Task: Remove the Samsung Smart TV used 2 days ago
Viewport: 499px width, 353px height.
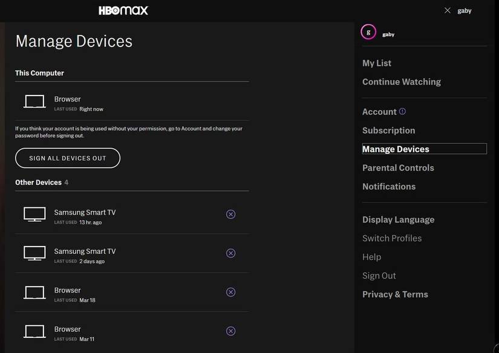Action: tap(230, 253)
